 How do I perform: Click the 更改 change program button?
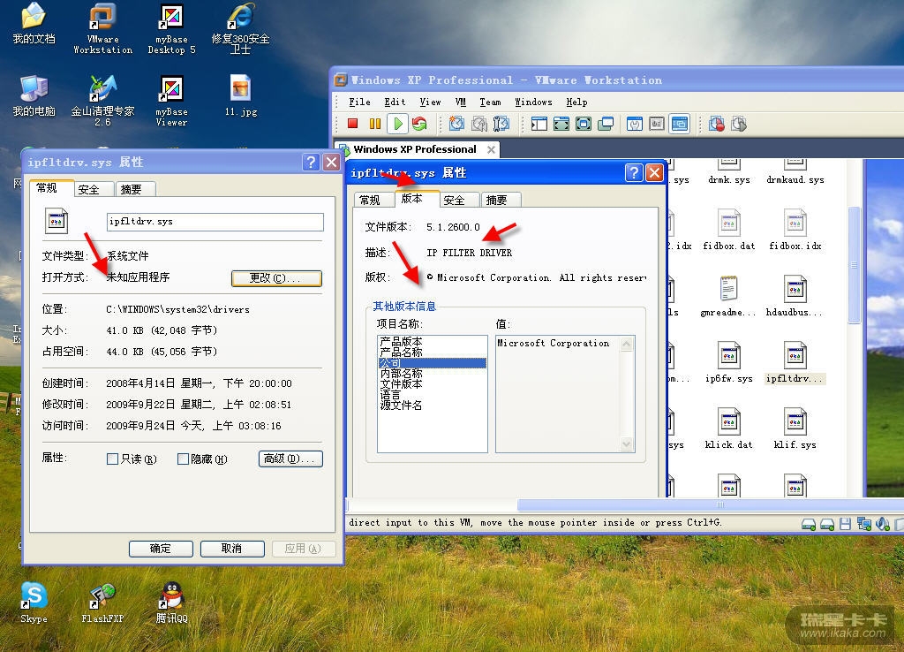[276, 278]
